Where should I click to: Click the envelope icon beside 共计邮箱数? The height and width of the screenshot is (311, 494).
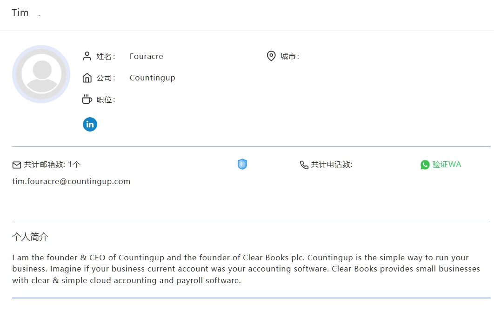(x=17, y=165)
